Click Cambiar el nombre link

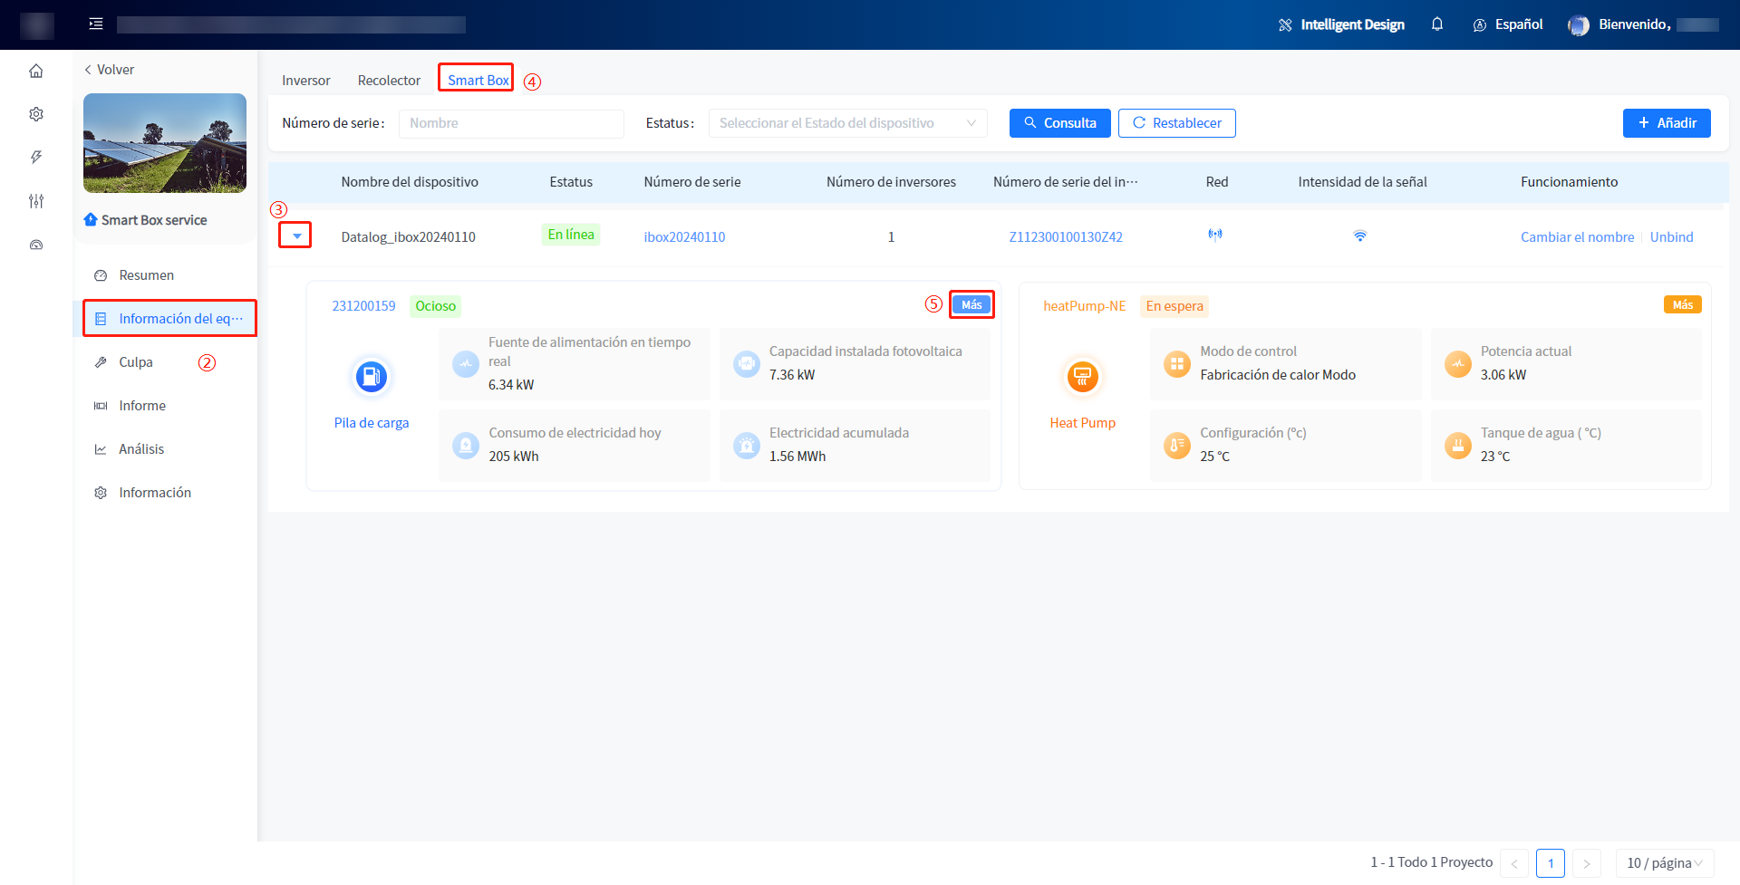pyautogui.click(x=1577, y=237)
